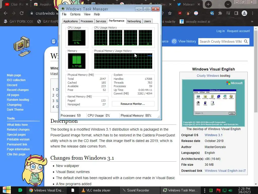Image resolution: width=258 pixels, height=194 pixels.
Task: Download Windows Visual English.iso link
Action: [225, 171]
